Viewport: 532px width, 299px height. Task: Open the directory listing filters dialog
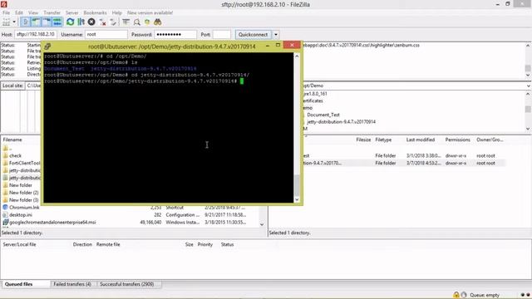(x=126, y=22)
